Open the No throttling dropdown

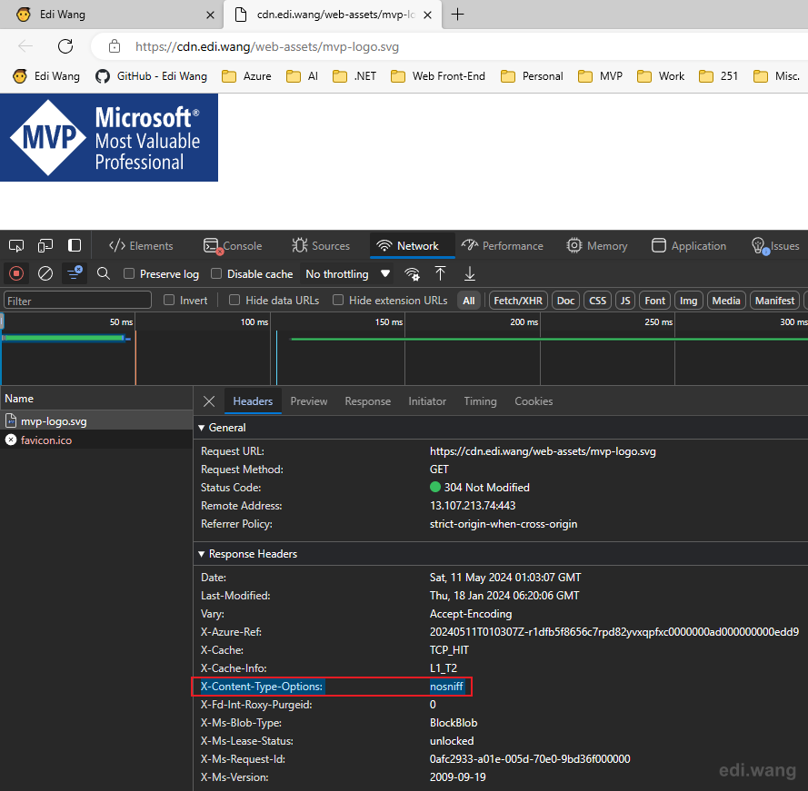(x=347, y=274)
